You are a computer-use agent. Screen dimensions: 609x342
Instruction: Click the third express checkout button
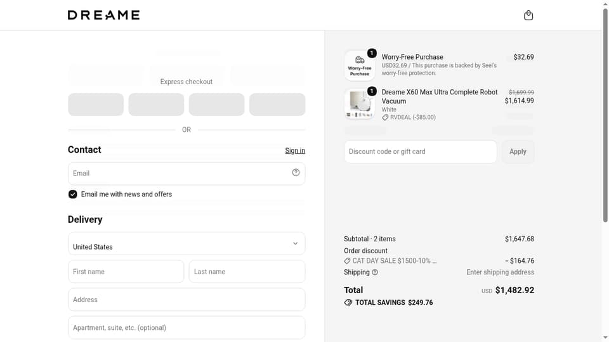pos(216,104)
